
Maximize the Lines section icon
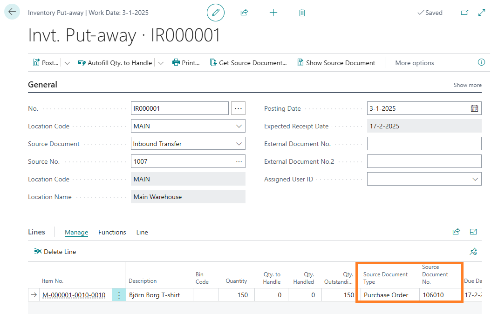pyautogui.click(x=473, y=232)
